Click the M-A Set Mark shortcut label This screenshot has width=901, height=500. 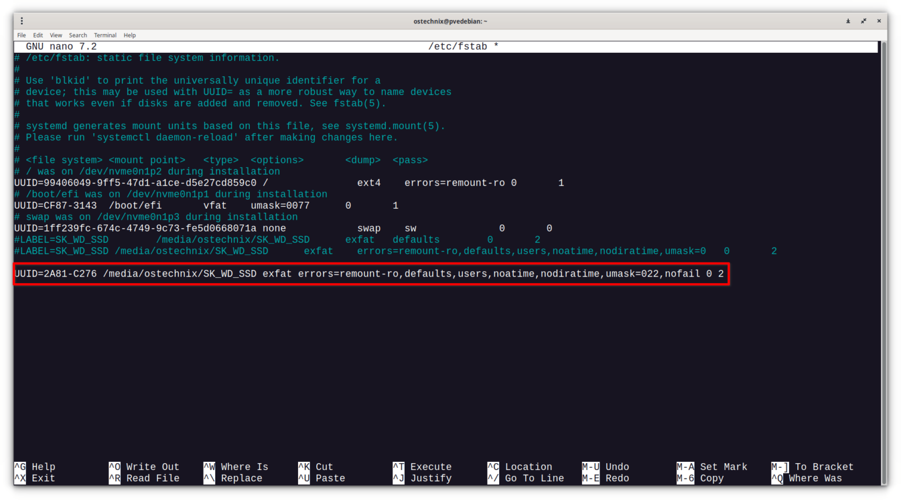point(712,467)
